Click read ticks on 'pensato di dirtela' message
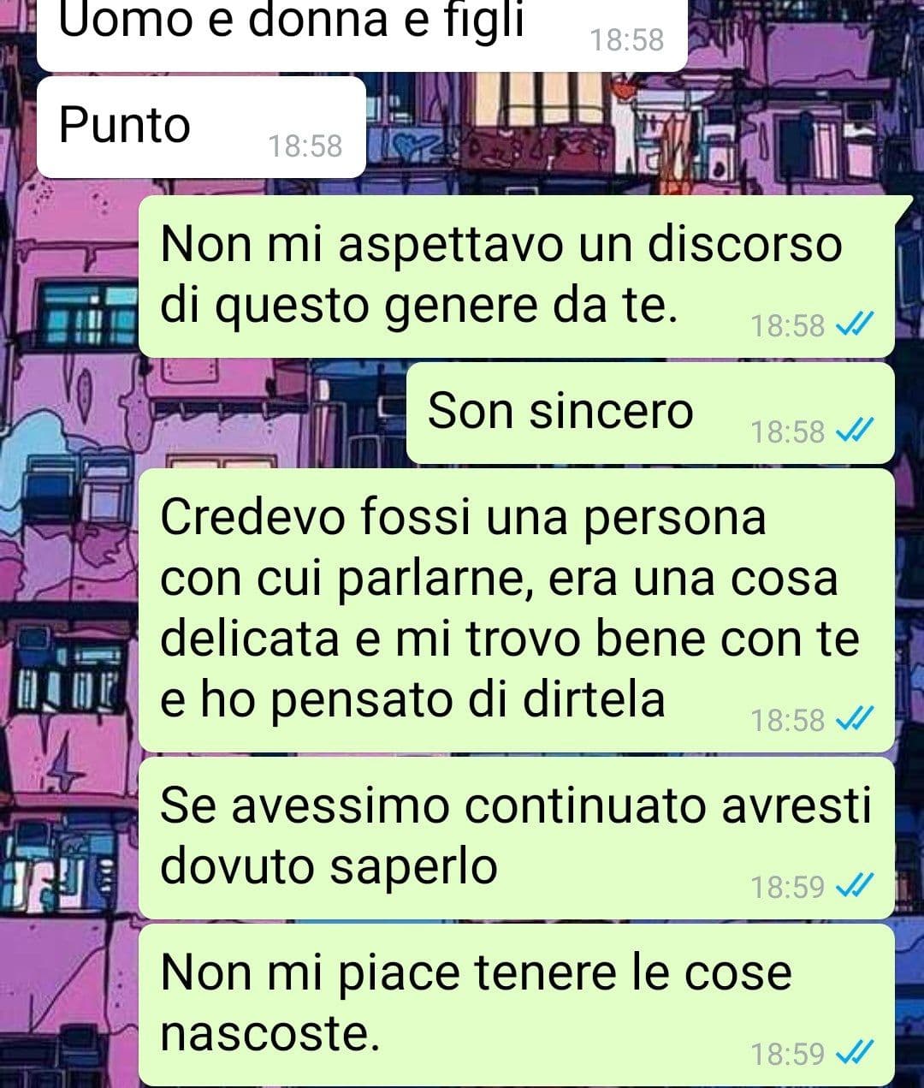 [x=854, y=720]
